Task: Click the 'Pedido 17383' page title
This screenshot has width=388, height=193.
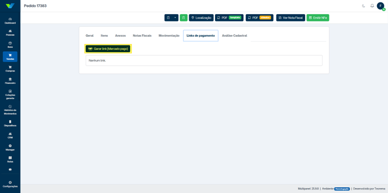Action: point(35,6)
